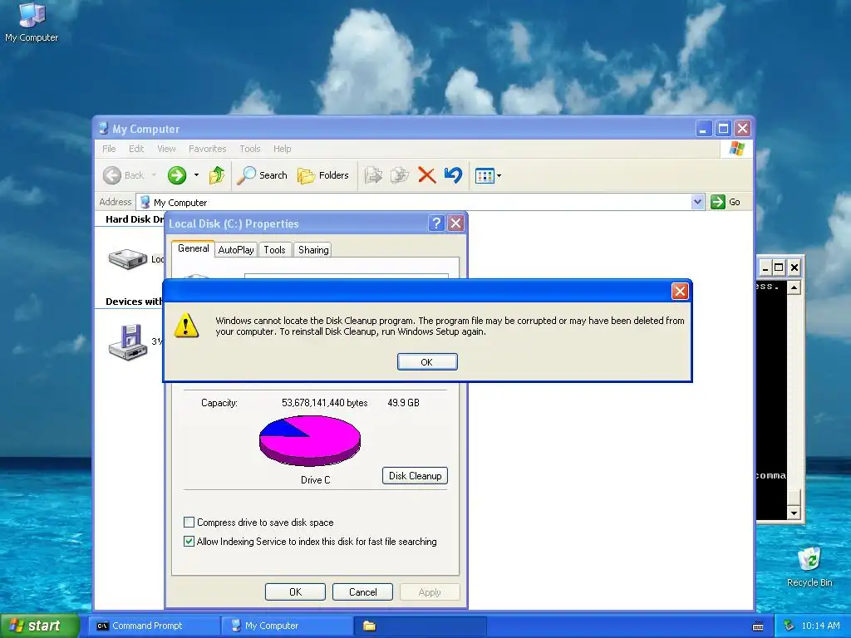Image resolution: width=851 pixels, height=638 pixels.
Task: Click the blue Undo toolbar icon
Action: click(x=453, y=175)
